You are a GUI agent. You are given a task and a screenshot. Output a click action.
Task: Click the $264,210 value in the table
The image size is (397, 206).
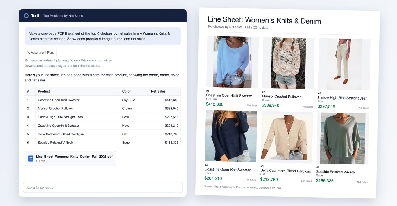(x=172, y=125)
